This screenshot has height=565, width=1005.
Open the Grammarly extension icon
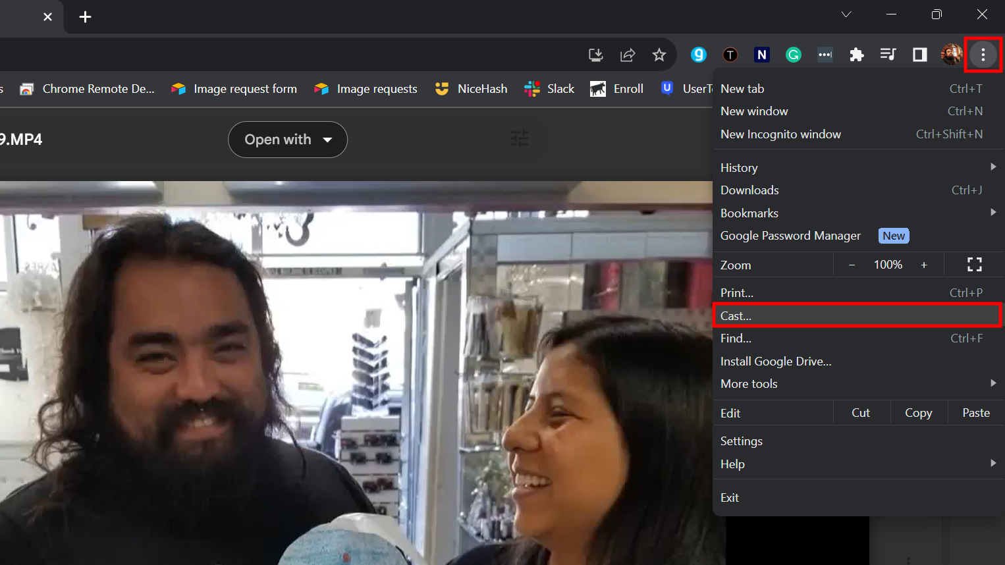point(793,55)
